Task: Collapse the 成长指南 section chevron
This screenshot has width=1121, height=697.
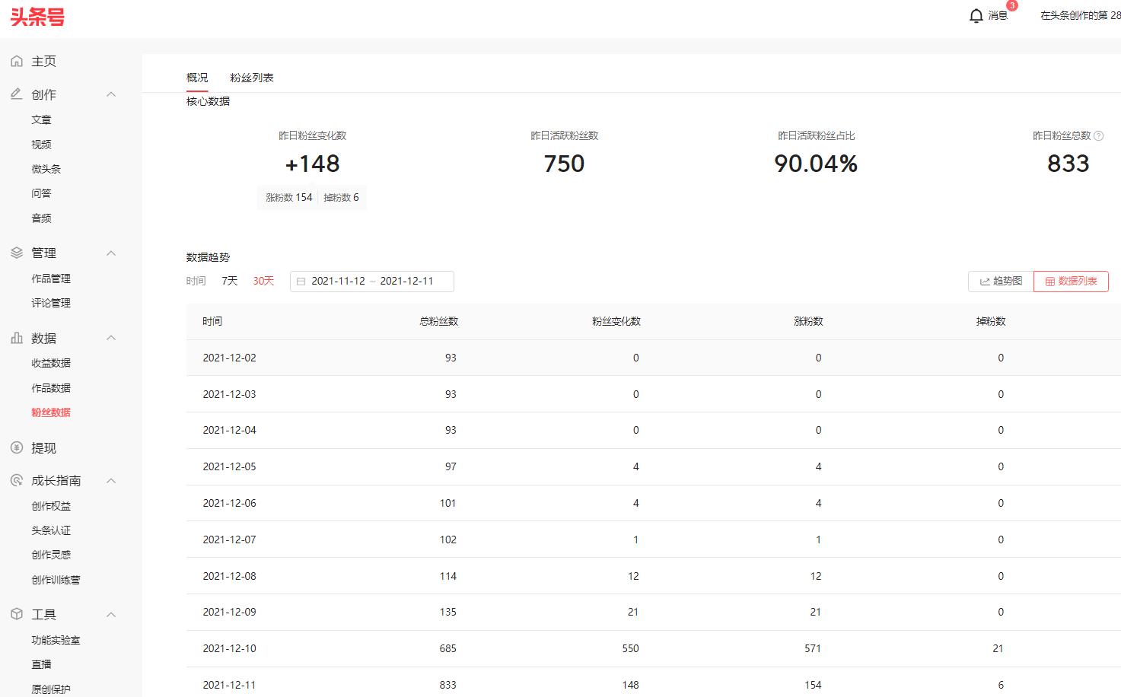Action: click(111, 481)
